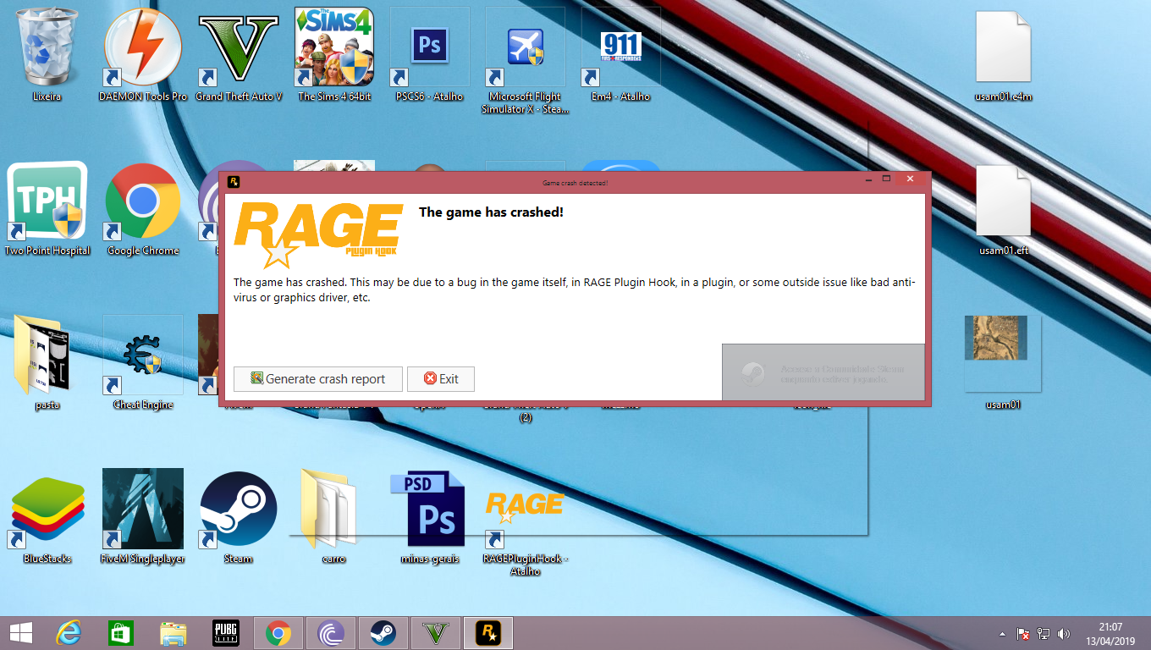1151x650 pixels.
Task: Select Grand Theft Auto V desktop shortcut
Action: (x=239, y=55)
